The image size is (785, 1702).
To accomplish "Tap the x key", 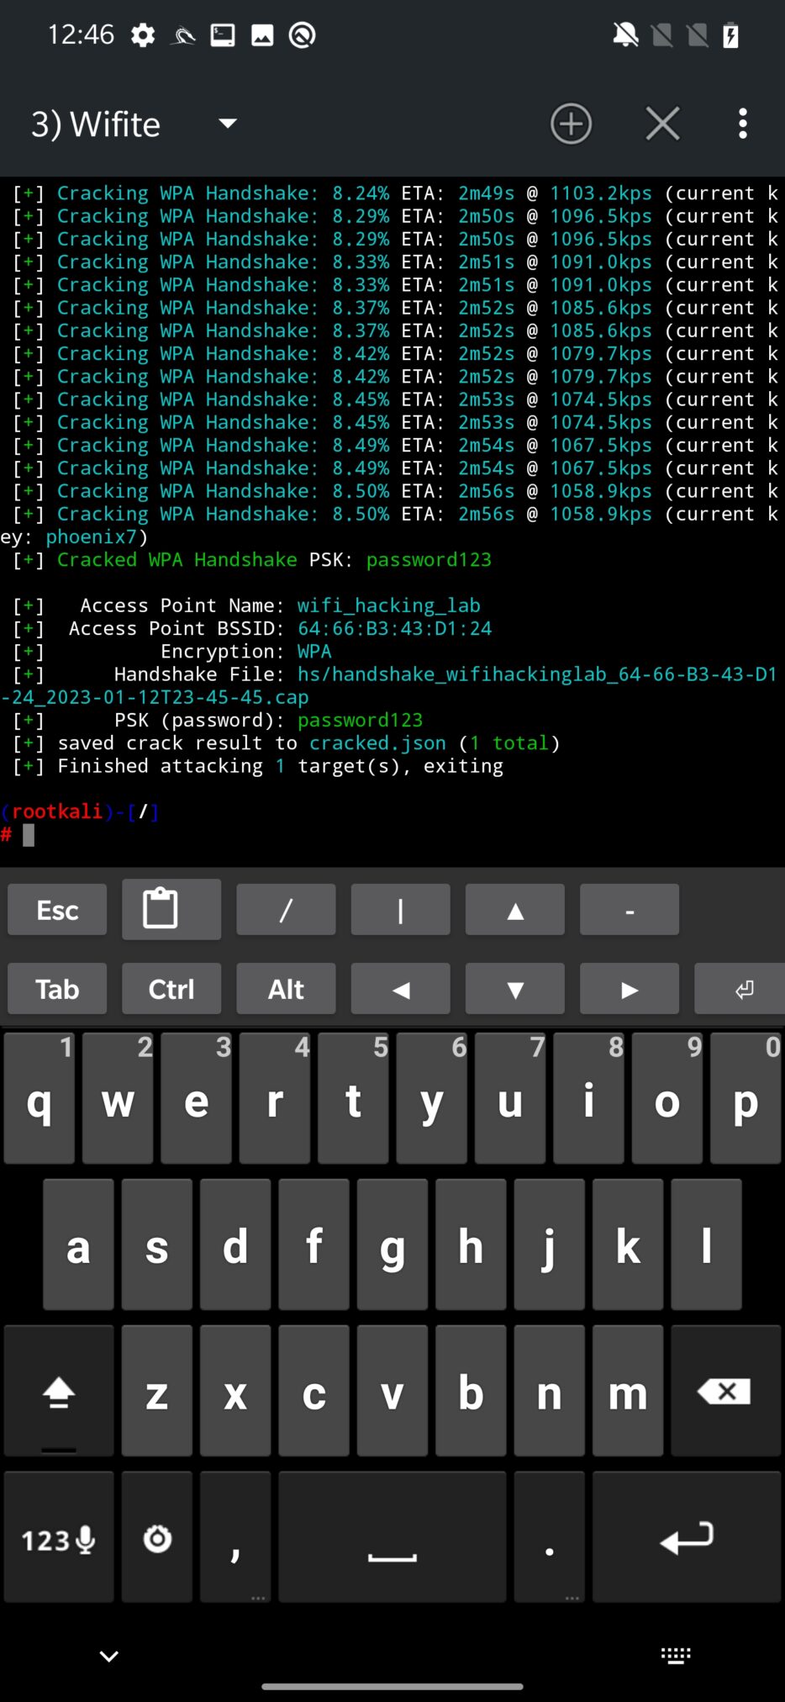I will pos(235,1391).
